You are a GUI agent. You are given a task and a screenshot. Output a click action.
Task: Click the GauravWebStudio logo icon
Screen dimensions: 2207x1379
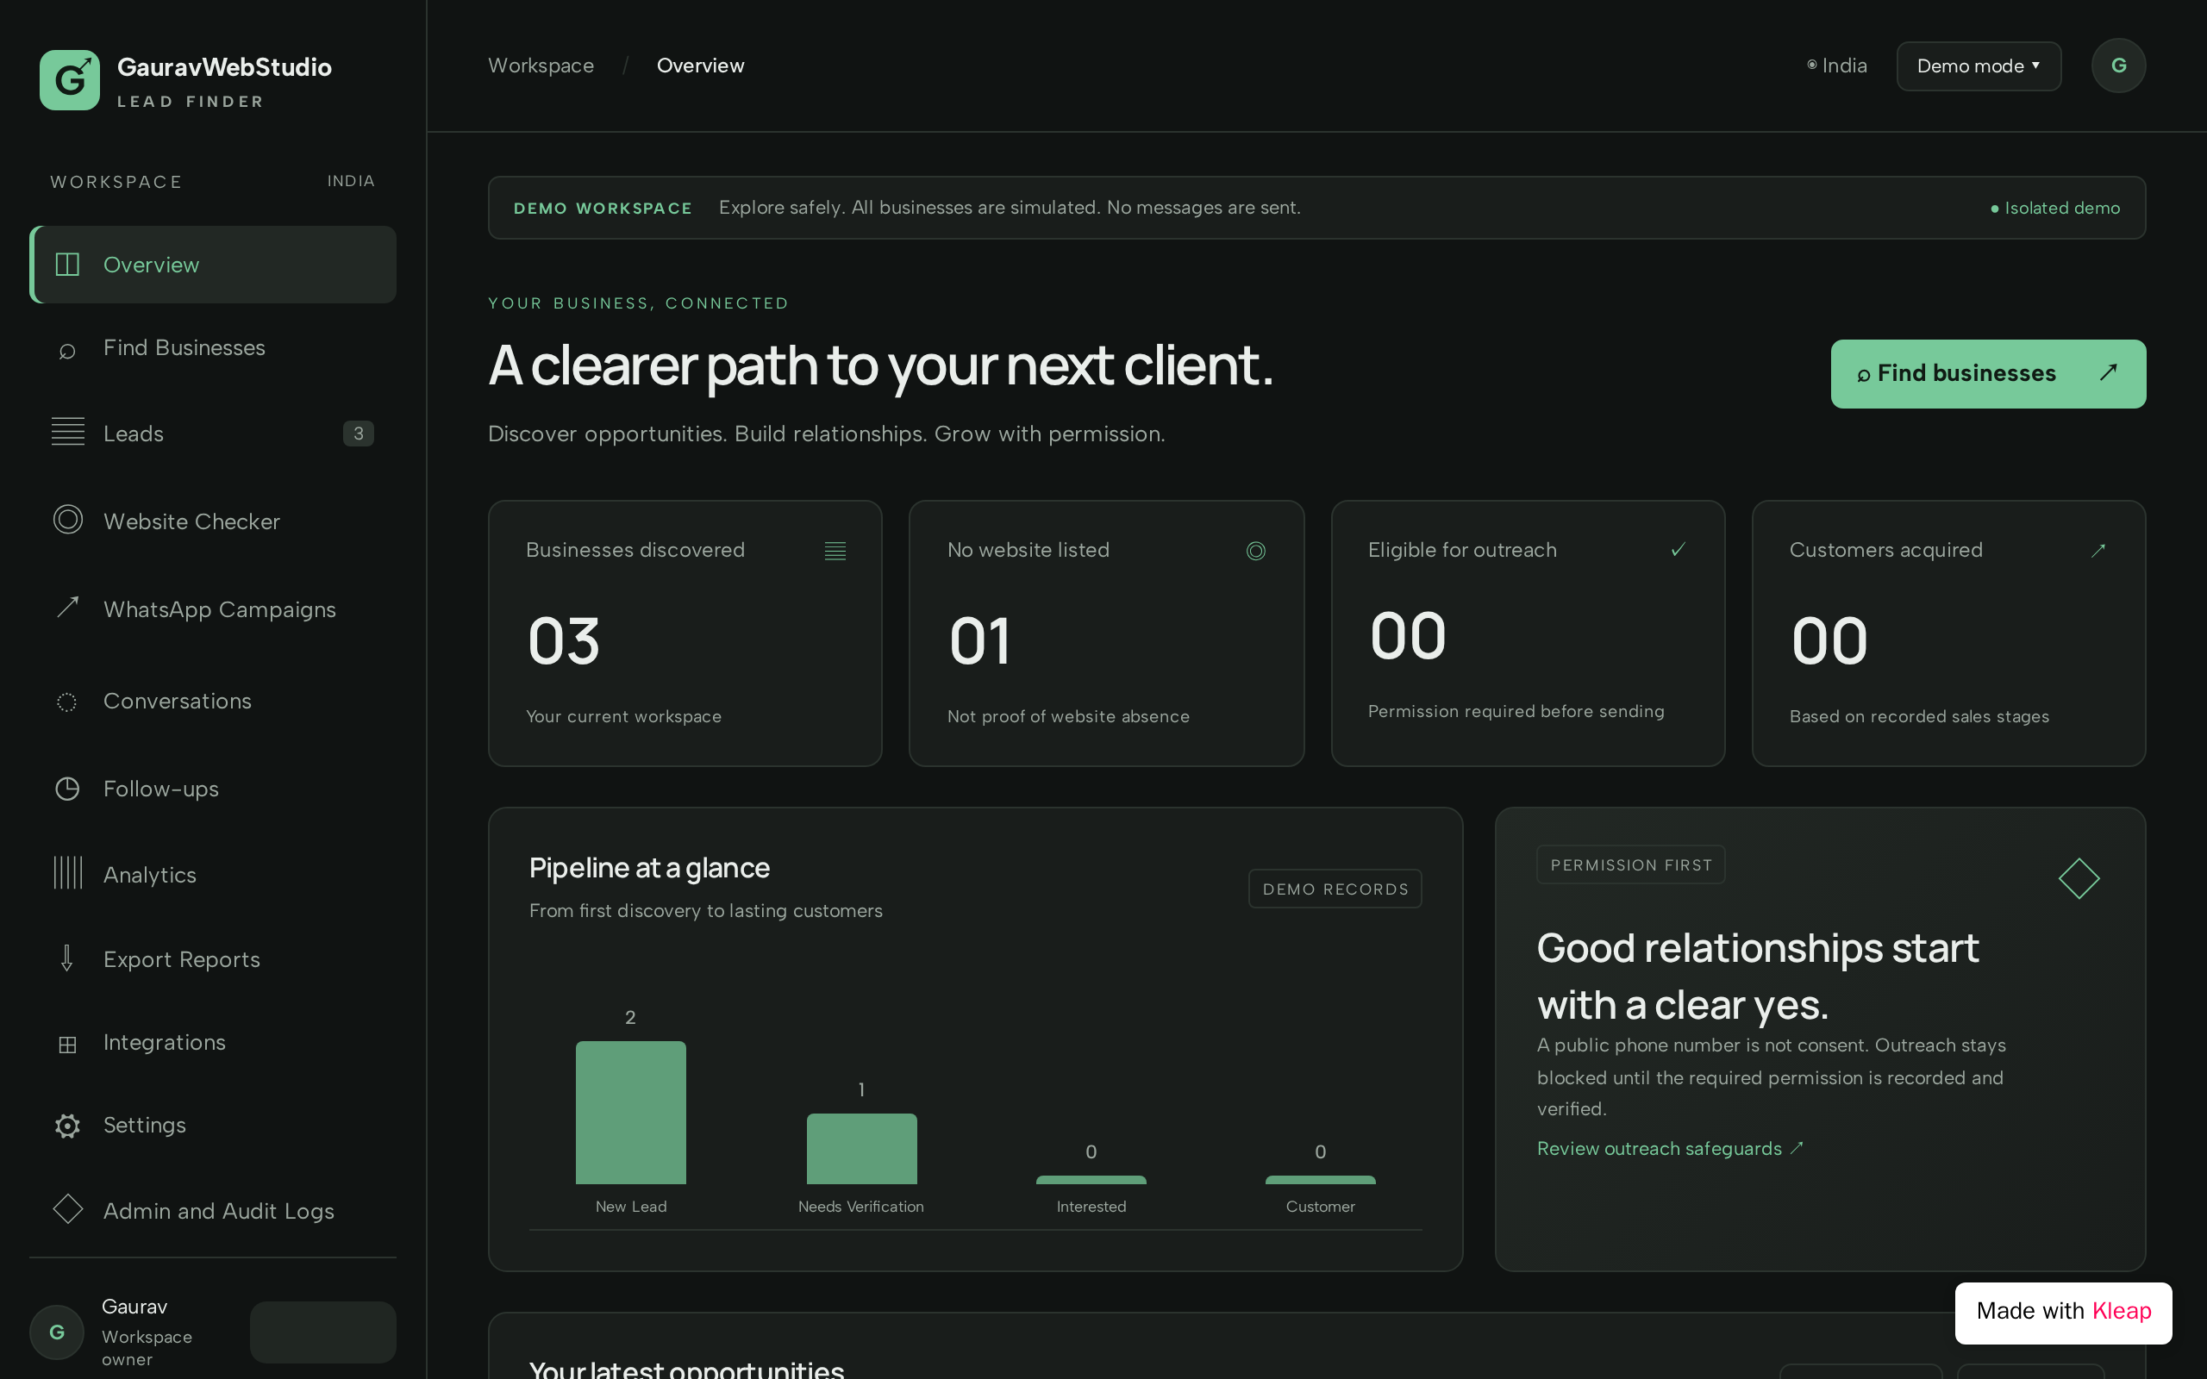pyautogui.click(x=69, y=80)
